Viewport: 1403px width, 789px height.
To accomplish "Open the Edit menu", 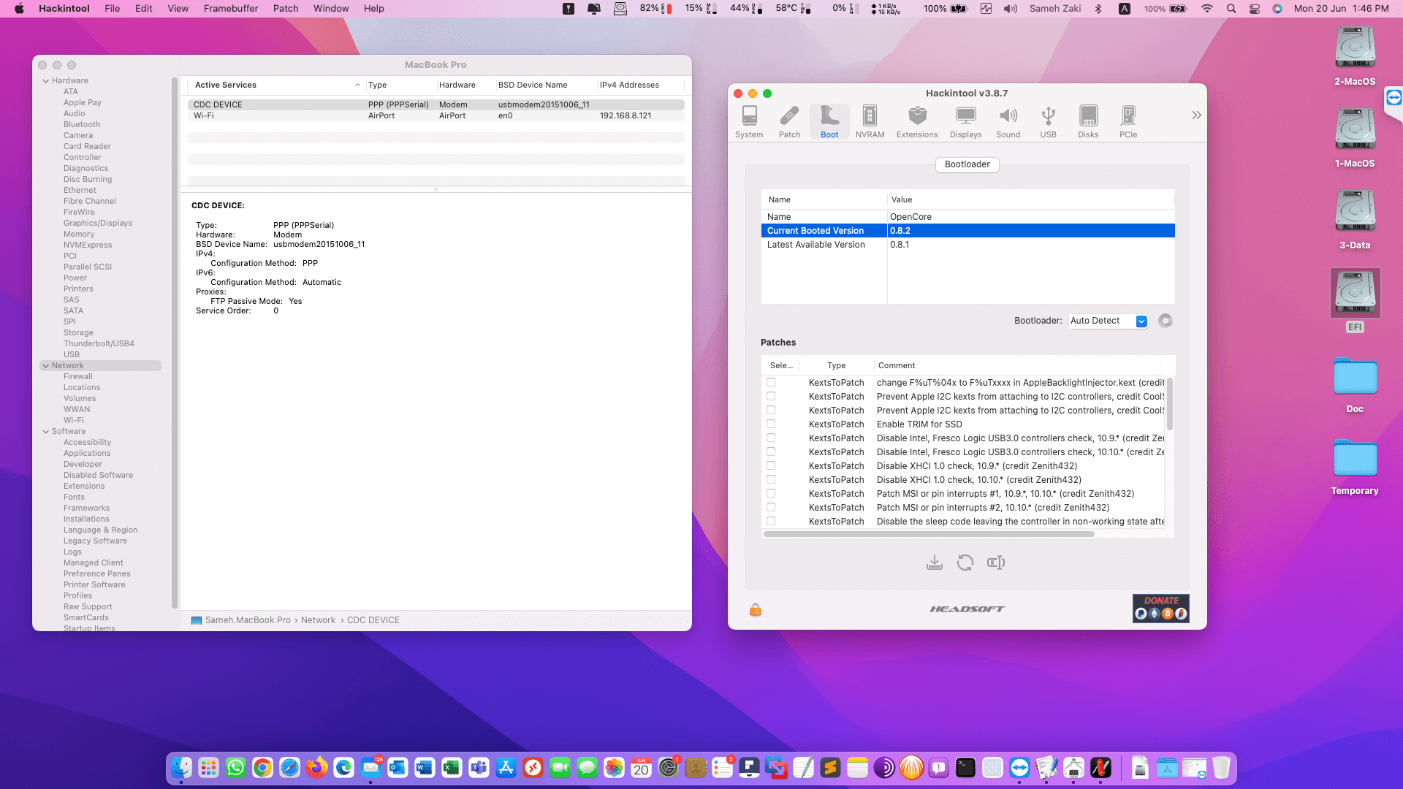I will [x=144, y=9].
